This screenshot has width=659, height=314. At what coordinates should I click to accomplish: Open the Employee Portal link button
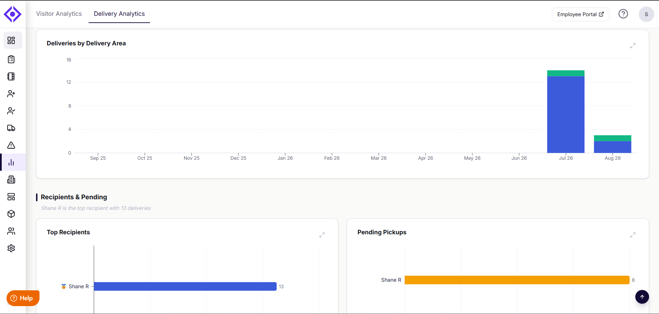581,14
